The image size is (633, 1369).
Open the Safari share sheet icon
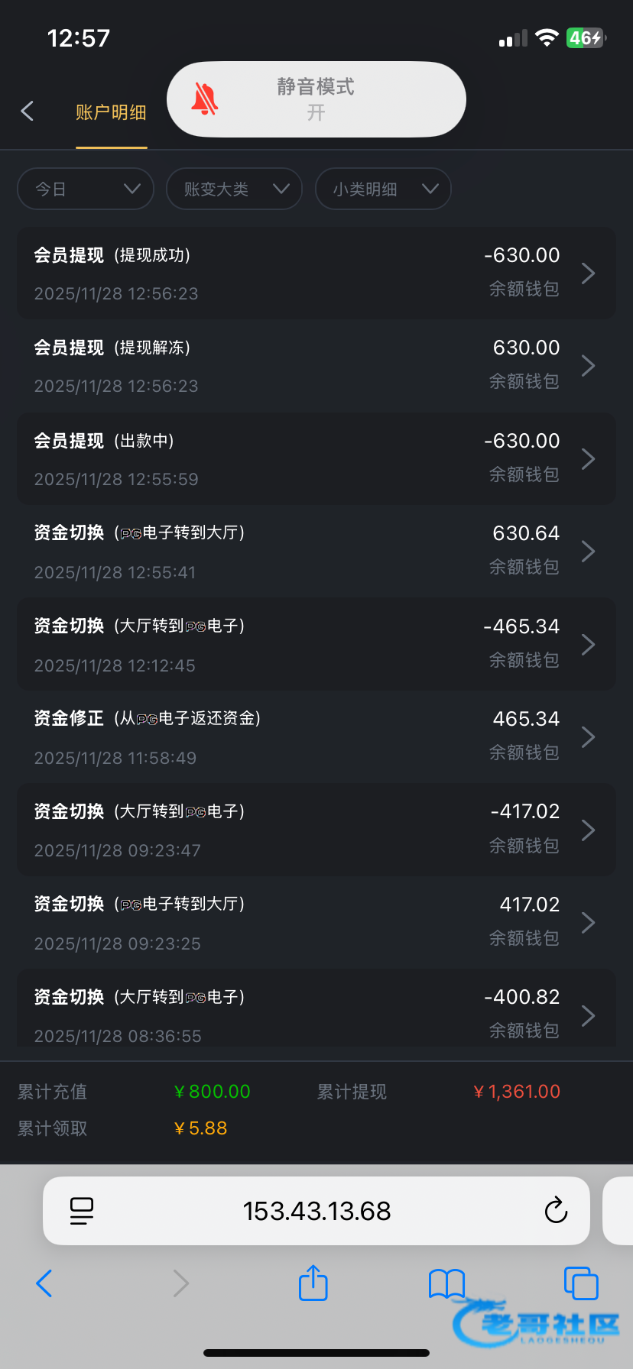(313, 1283)
